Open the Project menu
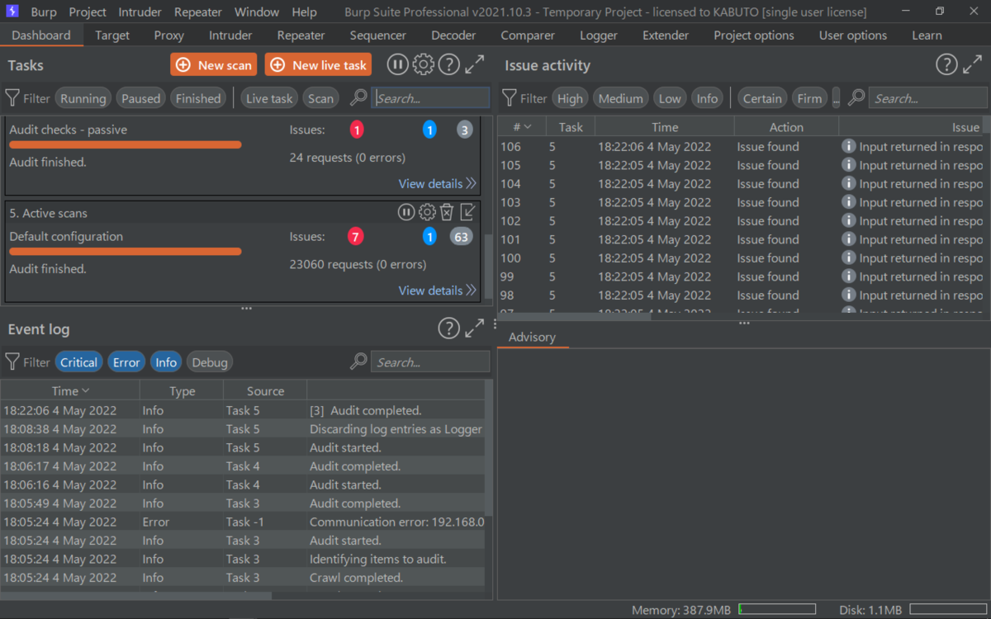The width and height of the screenshot is (991, 619). (88, 12)
